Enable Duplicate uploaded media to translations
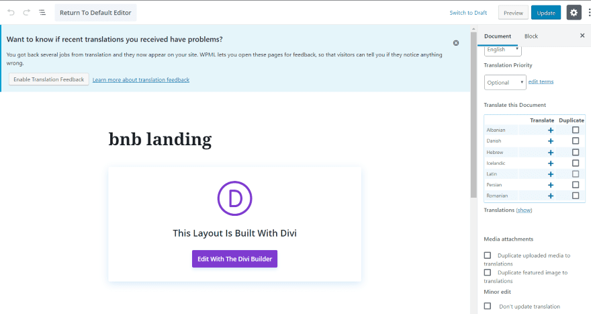The width and height of the screenshot is (591, 314). pos(488,256)
